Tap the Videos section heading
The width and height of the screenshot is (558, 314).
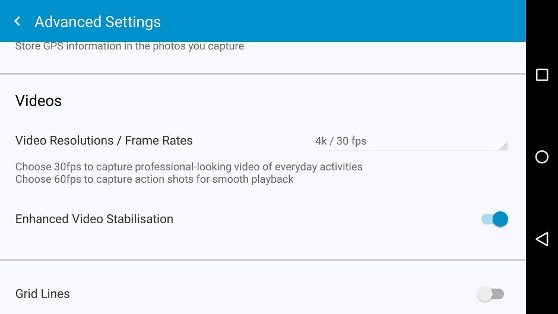[x=39, y=101]
